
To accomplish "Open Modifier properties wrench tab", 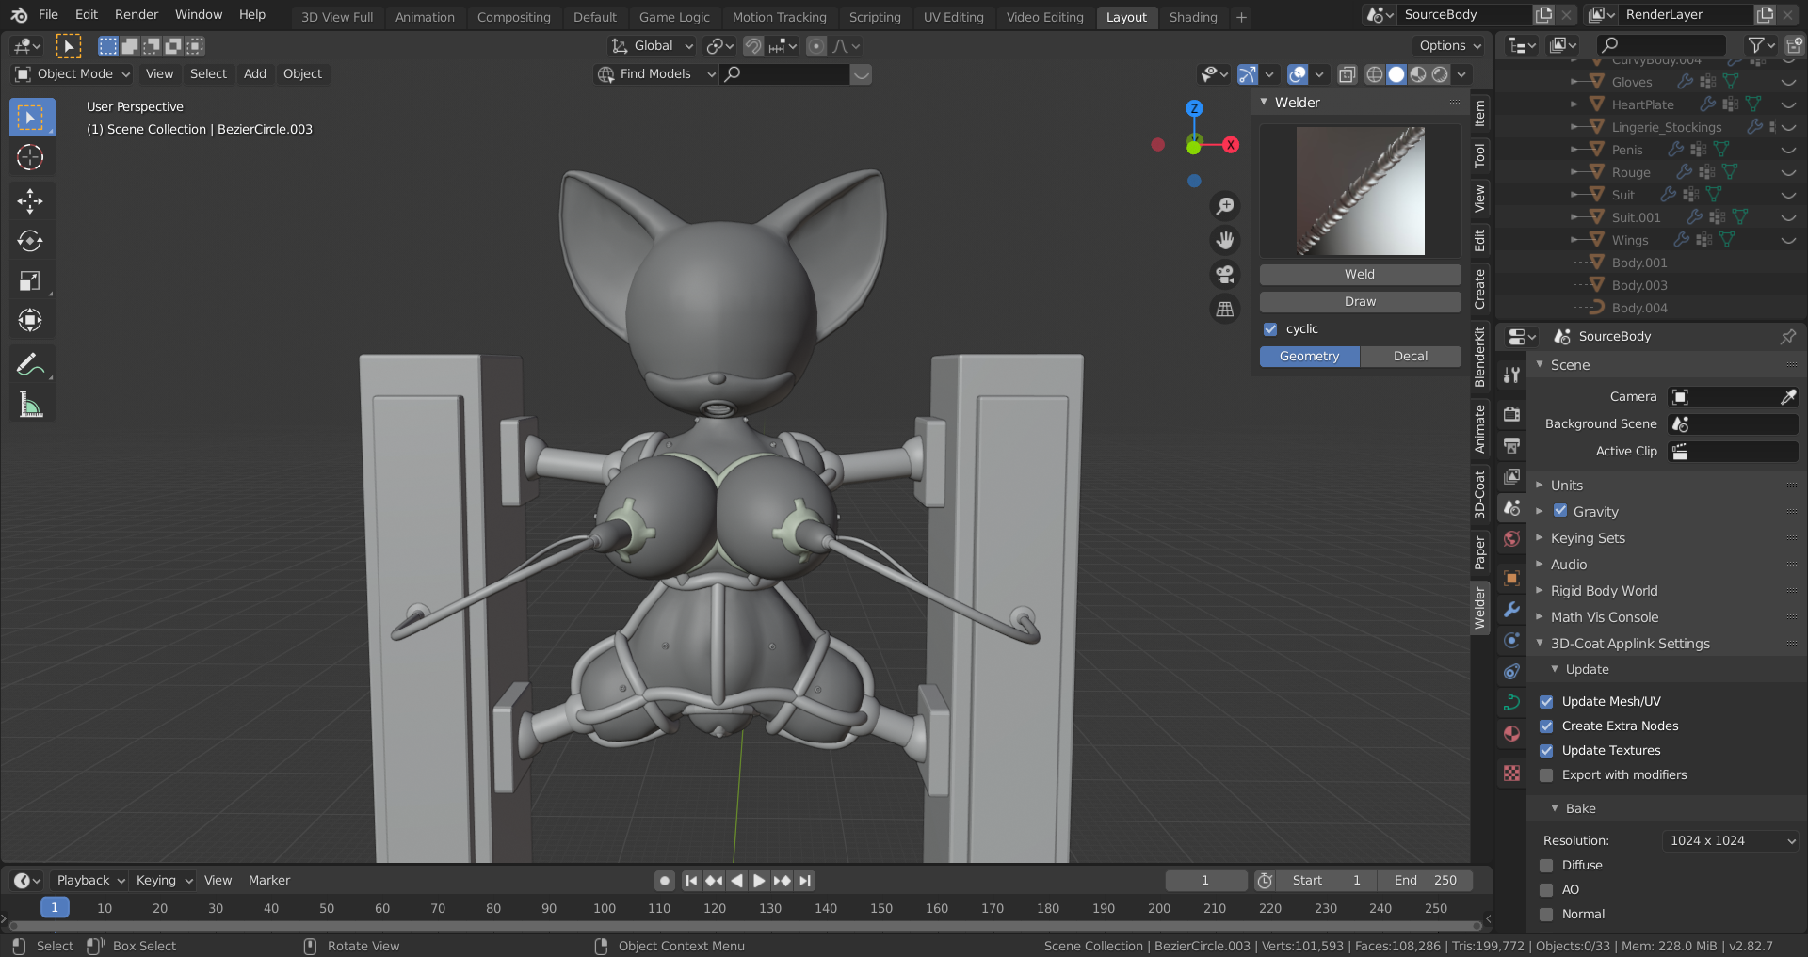I will tap(1511, 609).
